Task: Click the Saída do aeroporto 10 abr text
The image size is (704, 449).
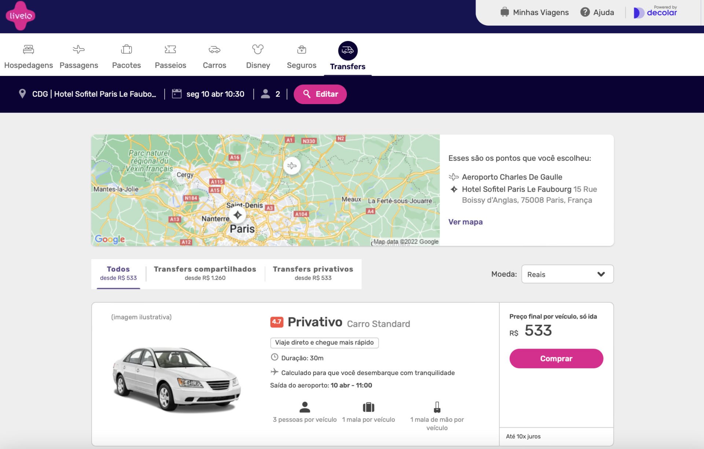Action: [x=321, y=385]
